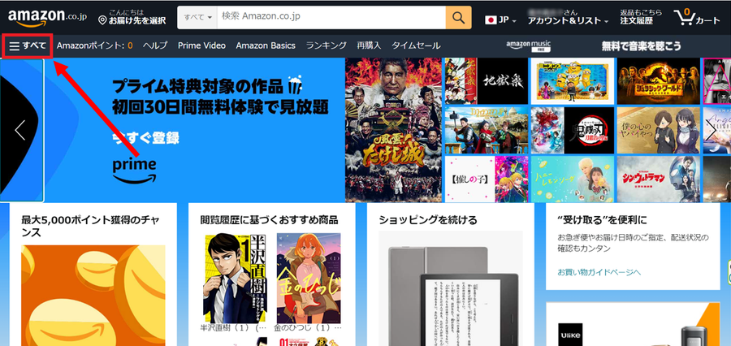Select delivery address お届け先を選択
The height and width of the screenshot is (346, 731).
pyautogui.click(x=132, y=17)
